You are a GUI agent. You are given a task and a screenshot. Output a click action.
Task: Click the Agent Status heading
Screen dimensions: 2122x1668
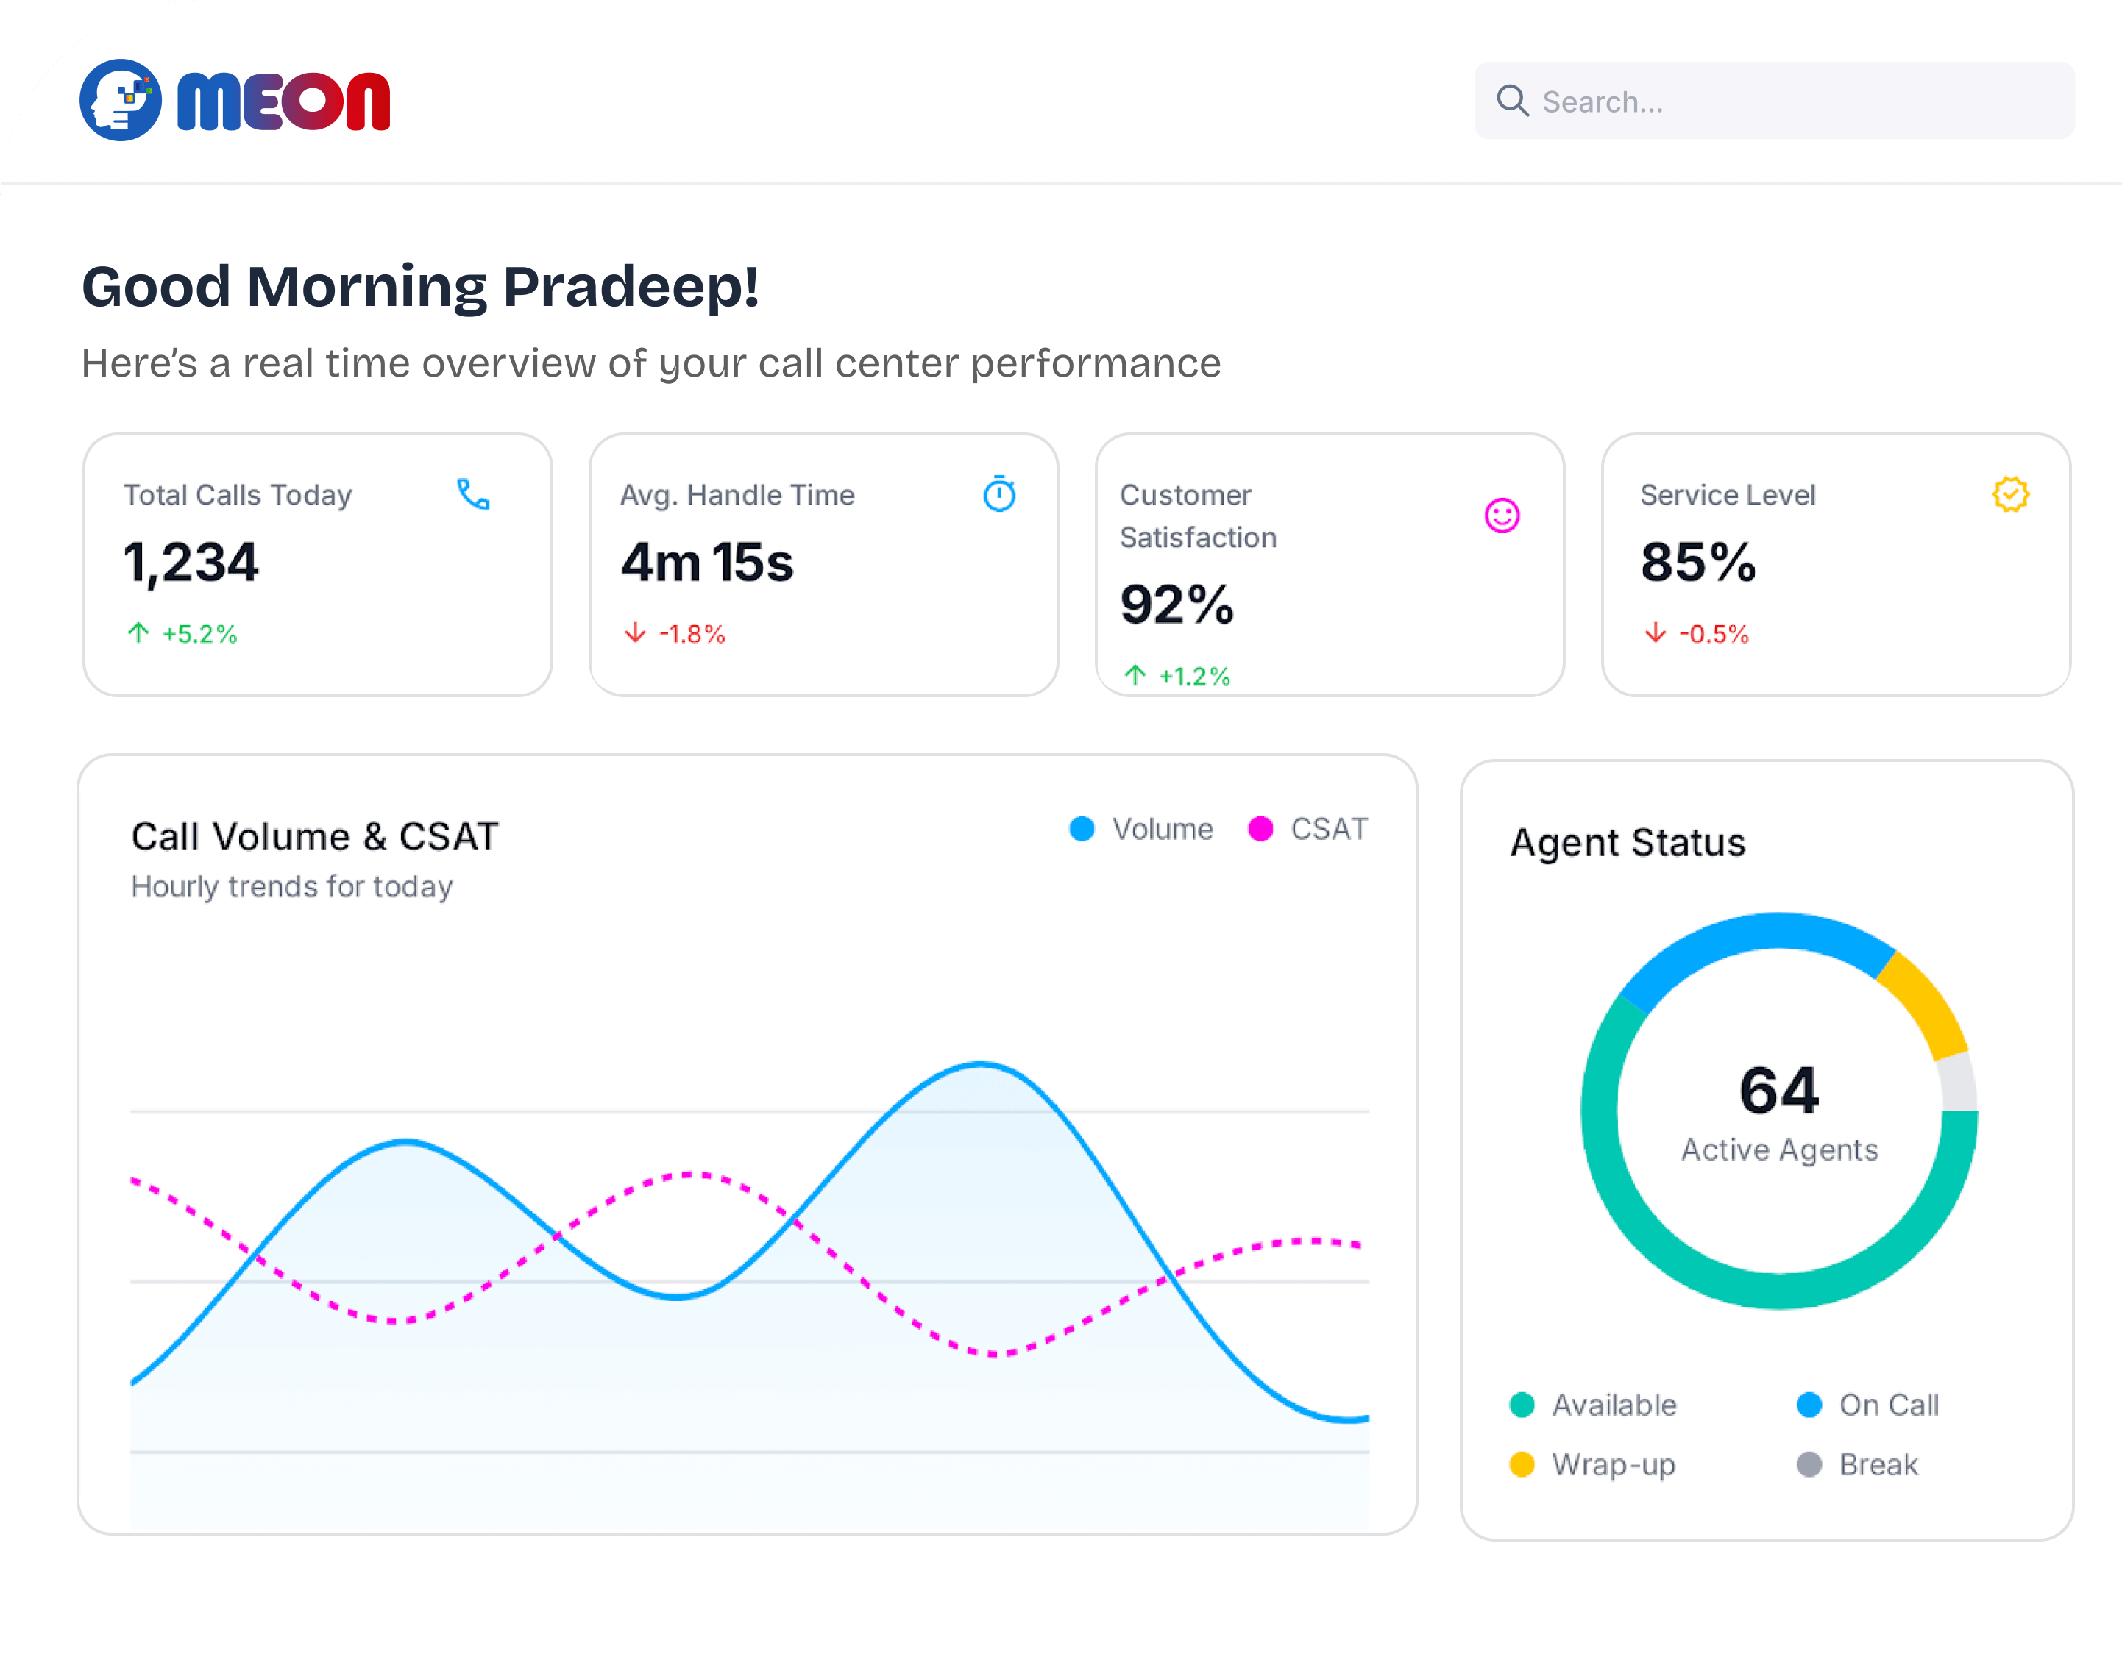1628,842
